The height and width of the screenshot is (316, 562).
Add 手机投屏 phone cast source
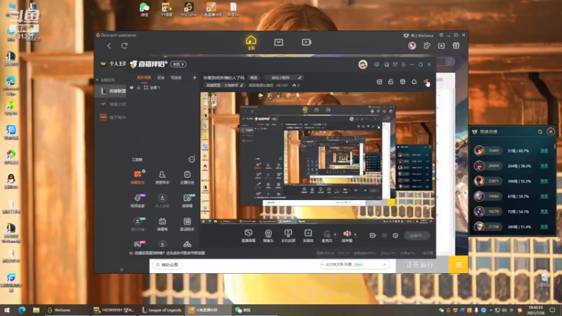tap(288, 236)
